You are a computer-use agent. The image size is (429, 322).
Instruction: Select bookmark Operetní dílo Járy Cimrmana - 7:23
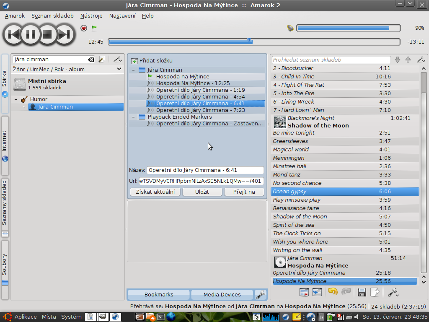pos(200,110)
